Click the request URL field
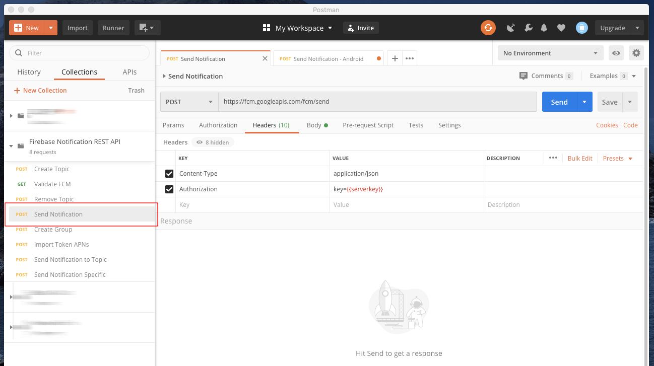The width and height of the screenshot is (654, 366). [377, 102]
